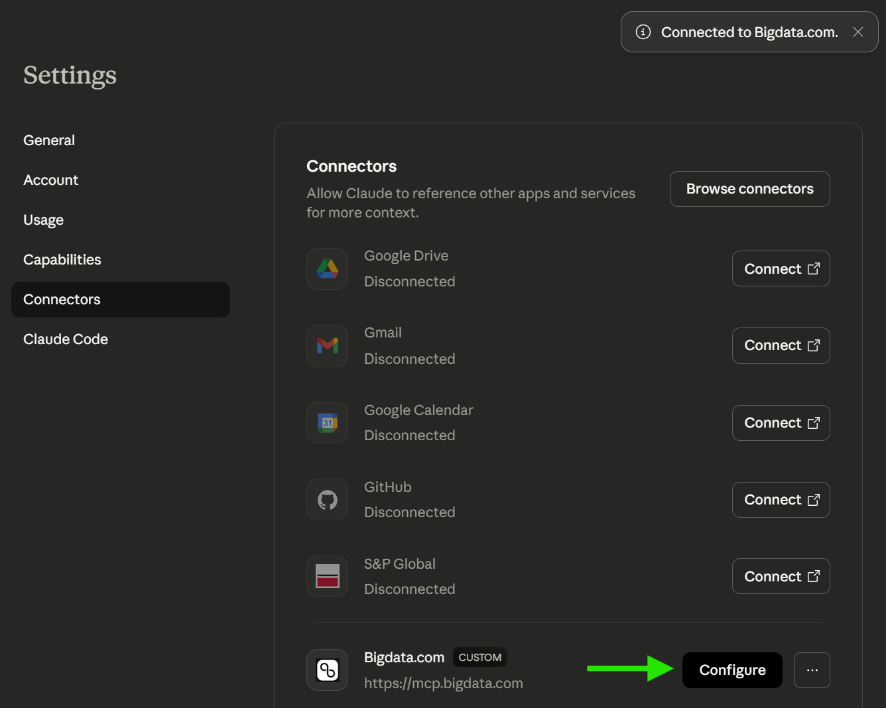Click the Settings page title

coord(70,76)
